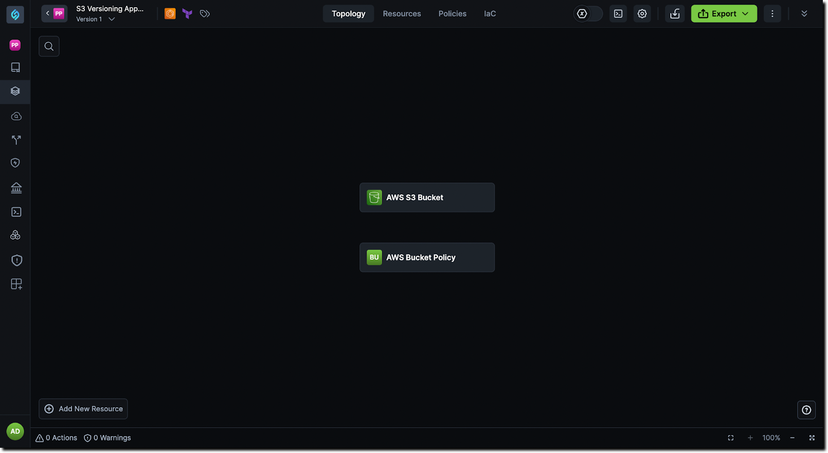The width and height of the screenshot is (828, 453).
Task: Select the AWS Bucket Policy node
Action: 427,258
